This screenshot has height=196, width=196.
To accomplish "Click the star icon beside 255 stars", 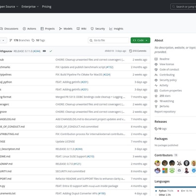I will pyautogui.click(x=156, y=96).
